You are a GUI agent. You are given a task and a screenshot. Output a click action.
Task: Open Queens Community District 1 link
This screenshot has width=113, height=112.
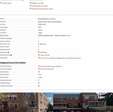[51, 66]
